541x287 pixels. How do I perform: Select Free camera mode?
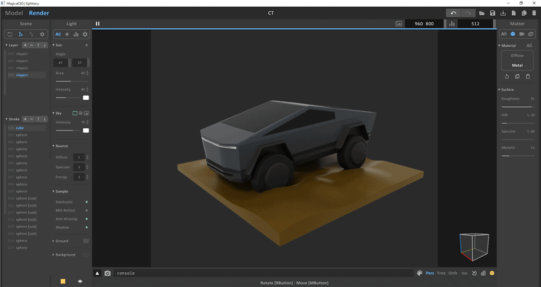[441, 273]
